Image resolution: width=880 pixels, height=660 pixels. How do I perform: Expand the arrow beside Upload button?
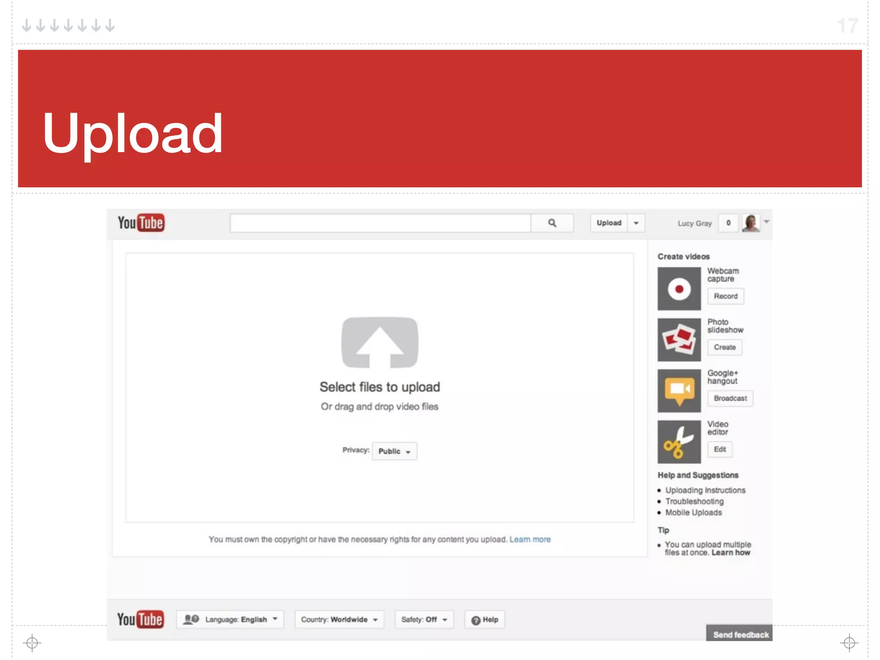[636, 223]
